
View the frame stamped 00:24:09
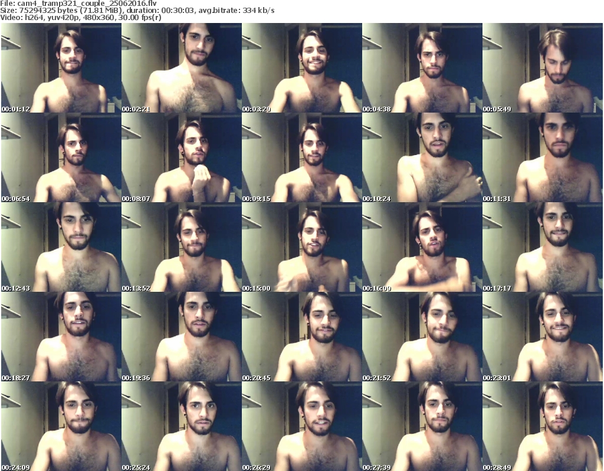61,426
